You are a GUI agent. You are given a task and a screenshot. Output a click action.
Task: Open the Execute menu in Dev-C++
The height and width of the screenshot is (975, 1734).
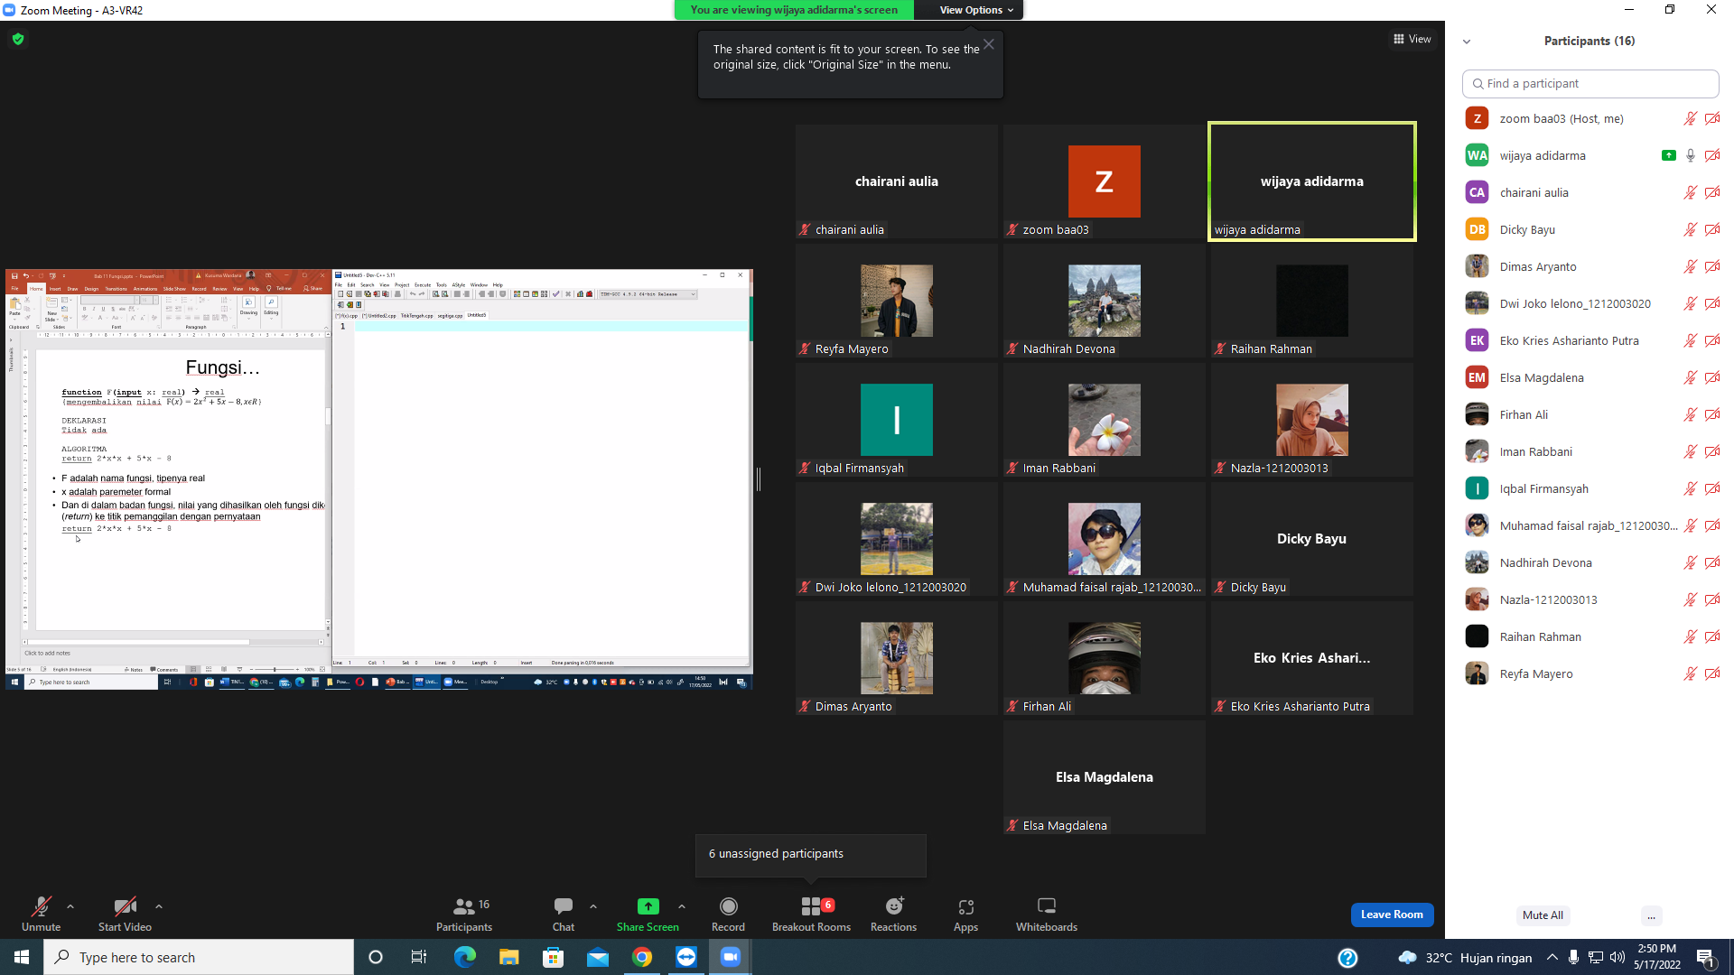(423, 284)
